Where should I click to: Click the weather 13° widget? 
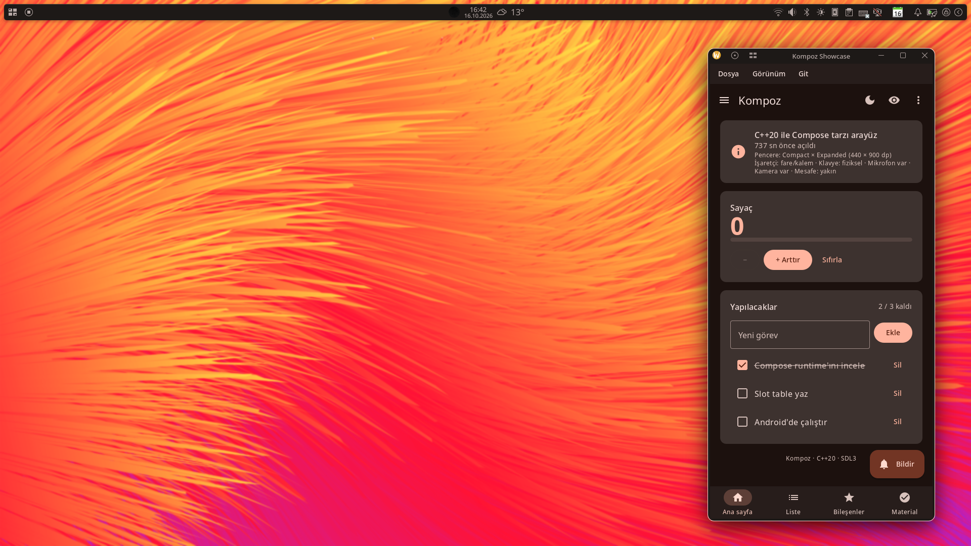510,12
